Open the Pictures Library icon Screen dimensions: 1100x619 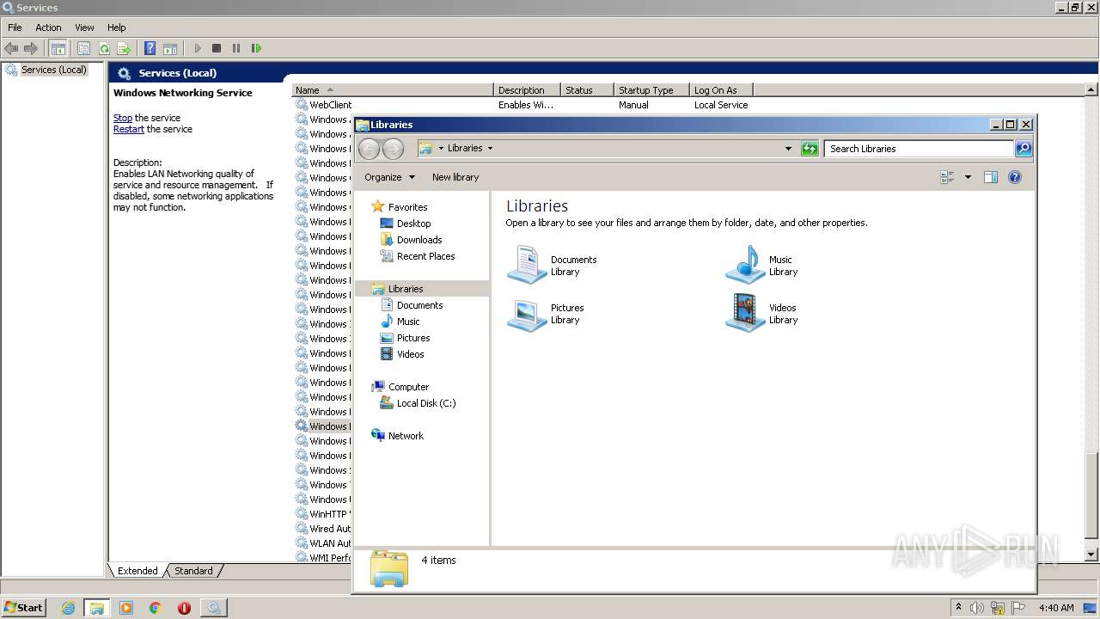click(527, 313)
